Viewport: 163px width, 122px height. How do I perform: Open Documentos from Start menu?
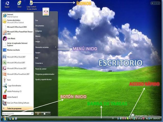click(x=40, y=26)
